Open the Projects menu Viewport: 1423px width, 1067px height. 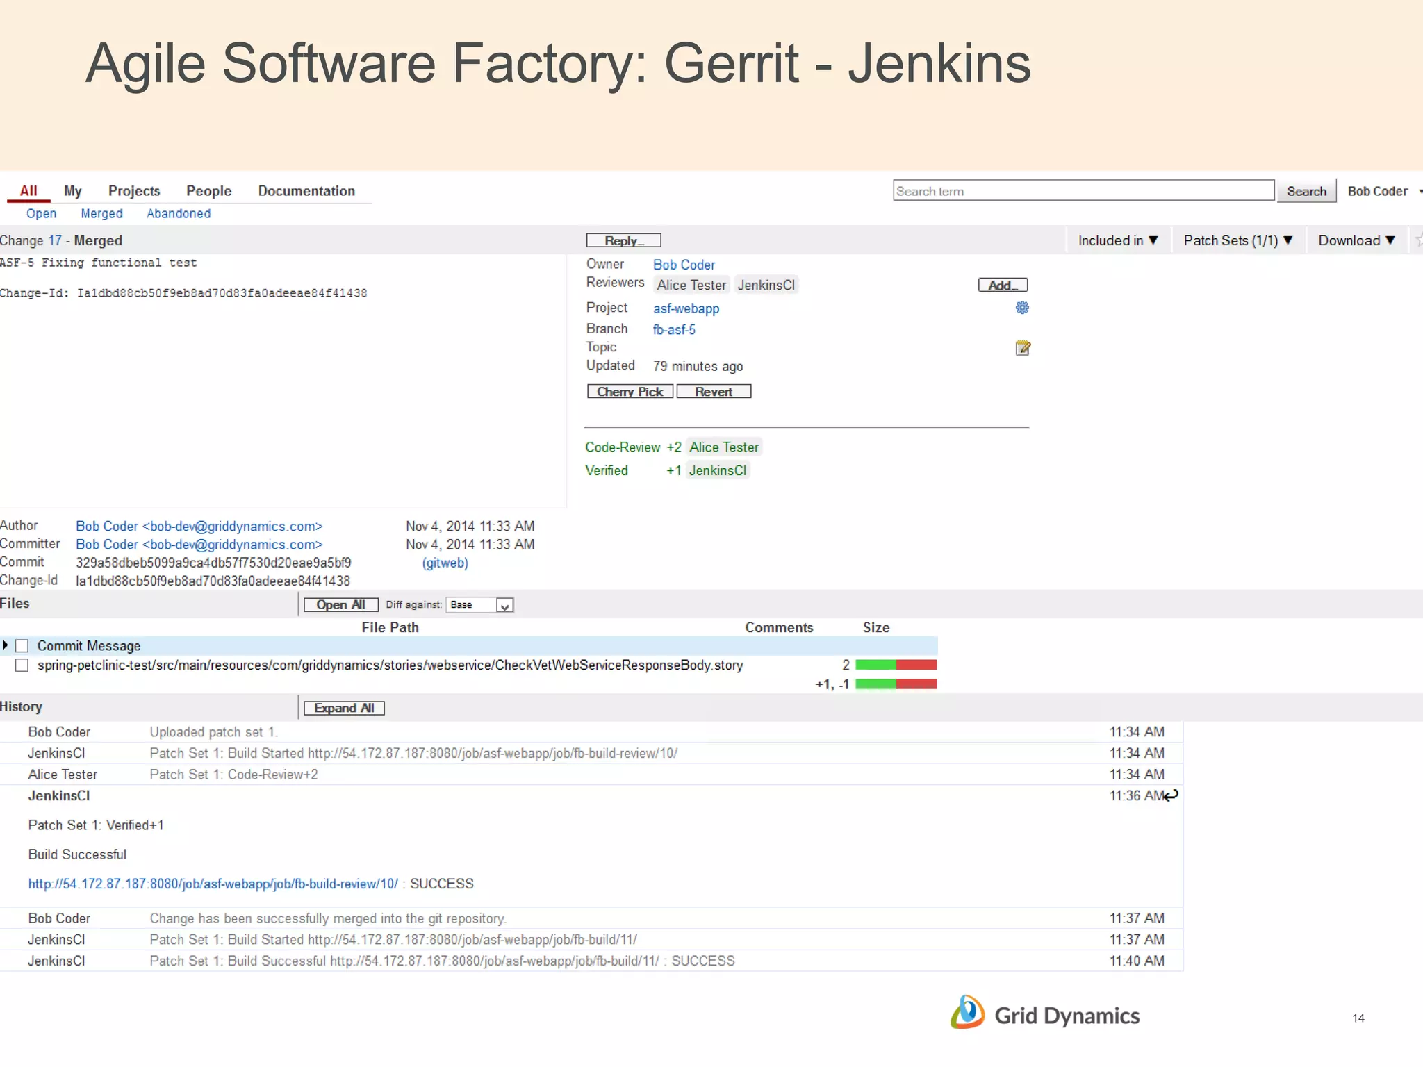point(134,191)
